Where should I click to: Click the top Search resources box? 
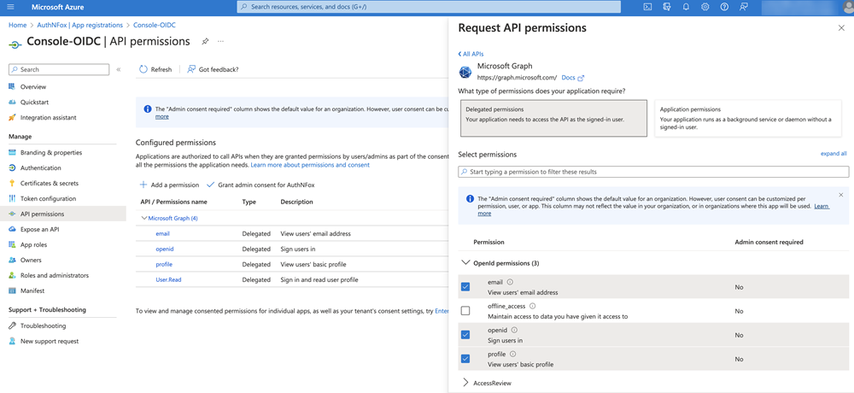point(429,7)
